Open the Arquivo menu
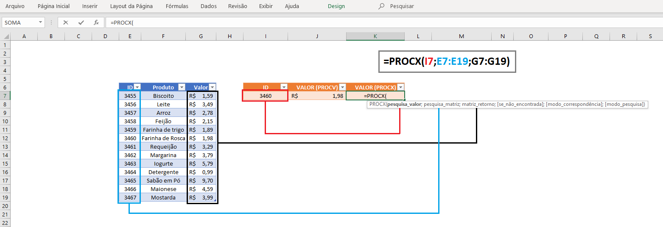Image resolution: width=663 pixels, height=227 pixels. pyautogui.click(x=15, y=6)
